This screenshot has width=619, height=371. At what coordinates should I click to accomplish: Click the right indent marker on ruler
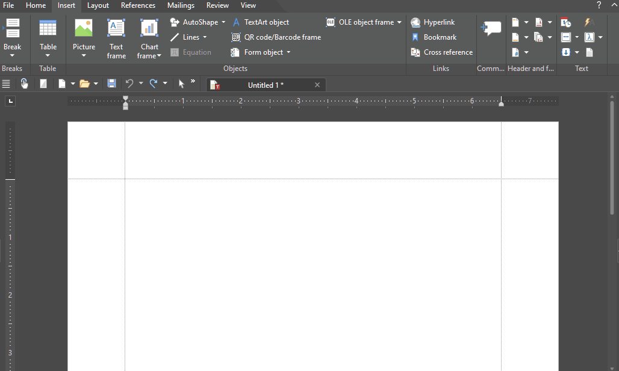tap(501, 104)
